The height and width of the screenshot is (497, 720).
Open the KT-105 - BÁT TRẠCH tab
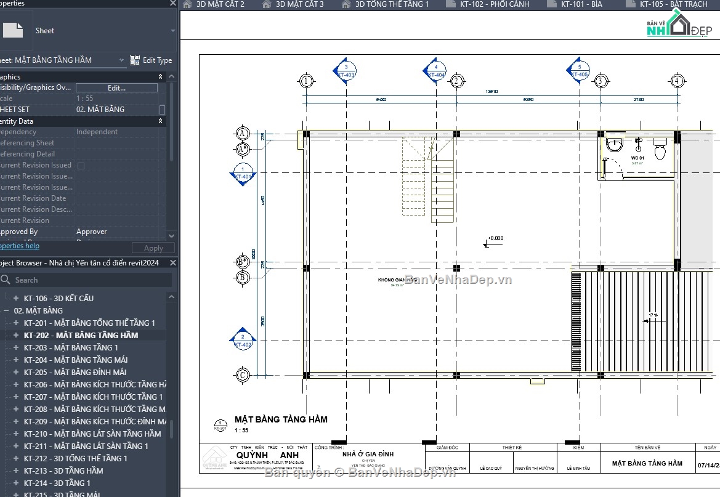click(667, 4)
